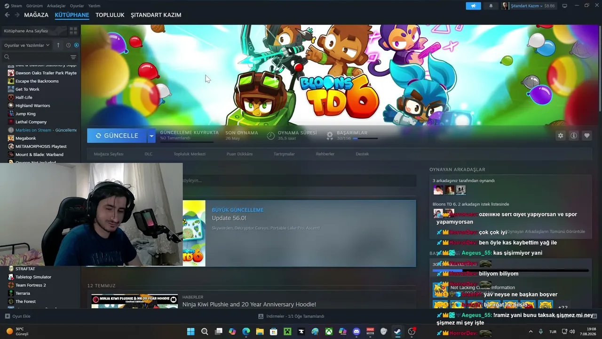Image resolution: width=602 pixels, height=339 pixels.
Task: Switch to the TOPLULUK tab
Action: tap(110, 15)
